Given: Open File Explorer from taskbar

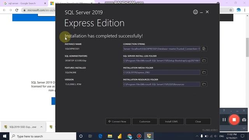Looking at the screenshot, I should pyautogui.click(x=110, y=136).
